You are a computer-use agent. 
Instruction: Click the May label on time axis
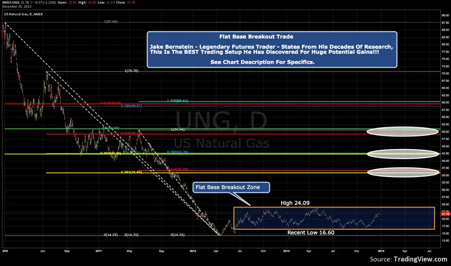(x=129, y=251)
